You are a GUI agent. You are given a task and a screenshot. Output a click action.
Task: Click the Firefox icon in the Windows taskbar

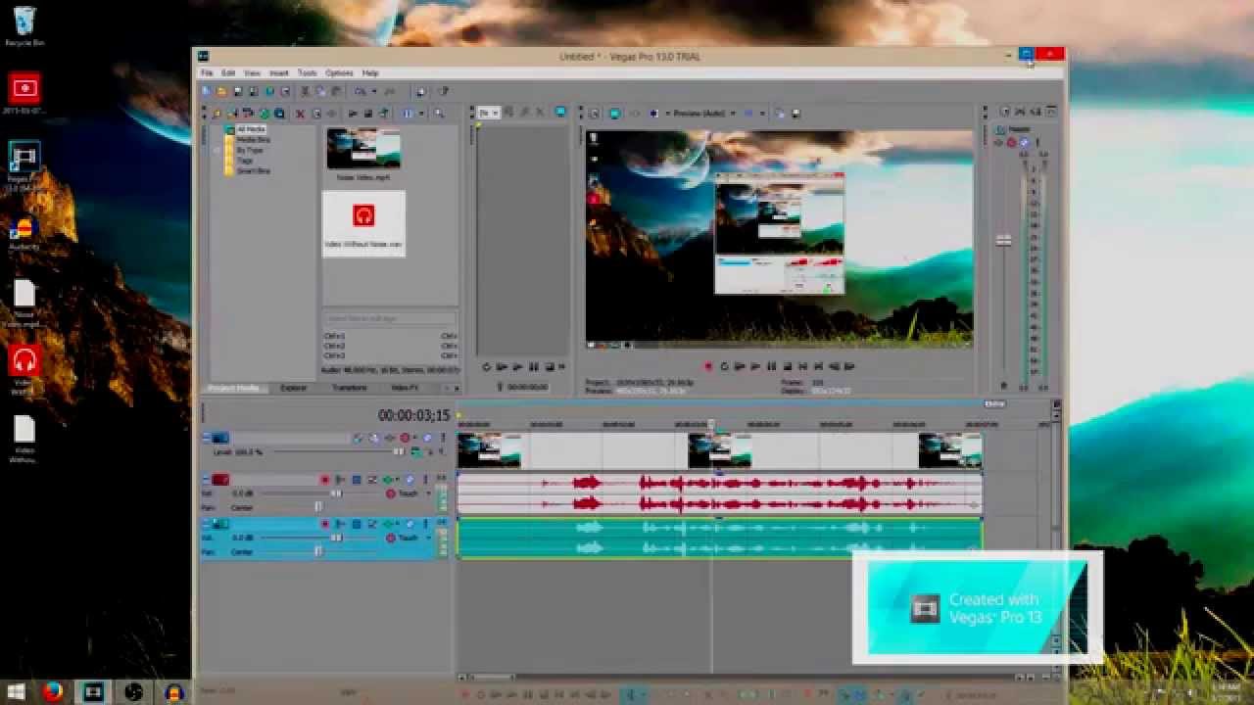point(53,692)
